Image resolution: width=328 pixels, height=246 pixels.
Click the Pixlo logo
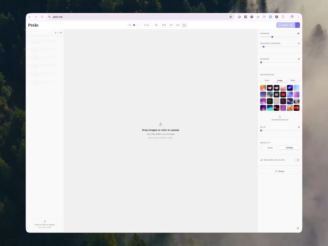click(34, 25)
